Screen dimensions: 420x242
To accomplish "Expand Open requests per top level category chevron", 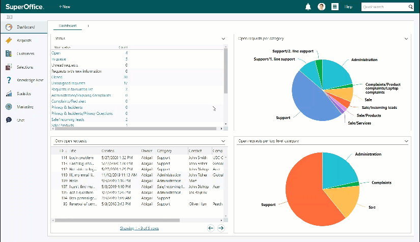I will (x=406, y=141).
